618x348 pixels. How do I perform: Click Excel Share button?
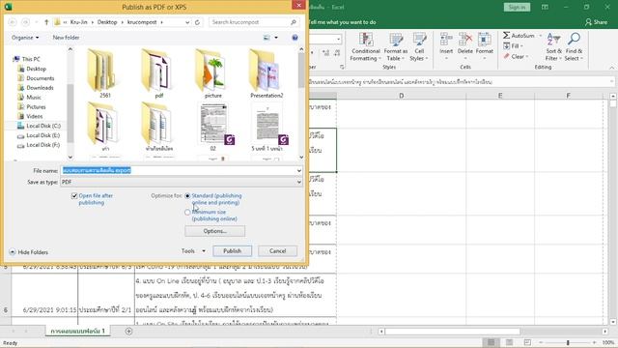(596, 22)
